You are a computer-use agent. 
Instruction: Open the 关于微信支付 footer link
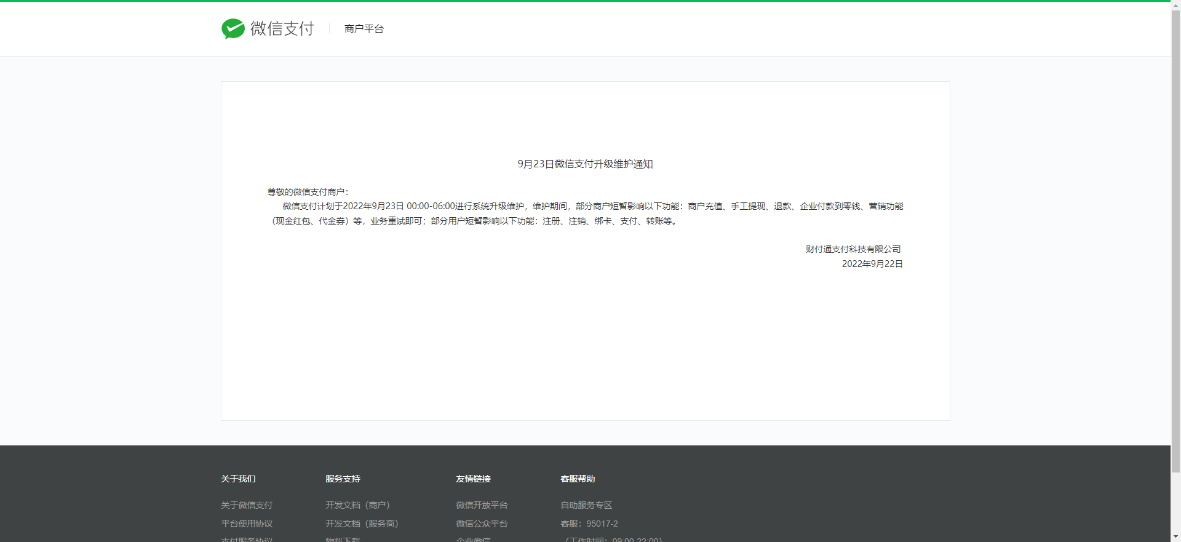coord(247,505)
